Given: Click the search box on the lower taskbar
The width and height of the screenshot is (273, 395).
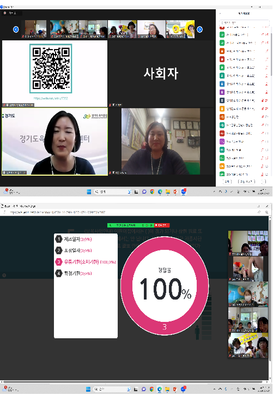Looking at the screenshot, I should tap(112, 389).
